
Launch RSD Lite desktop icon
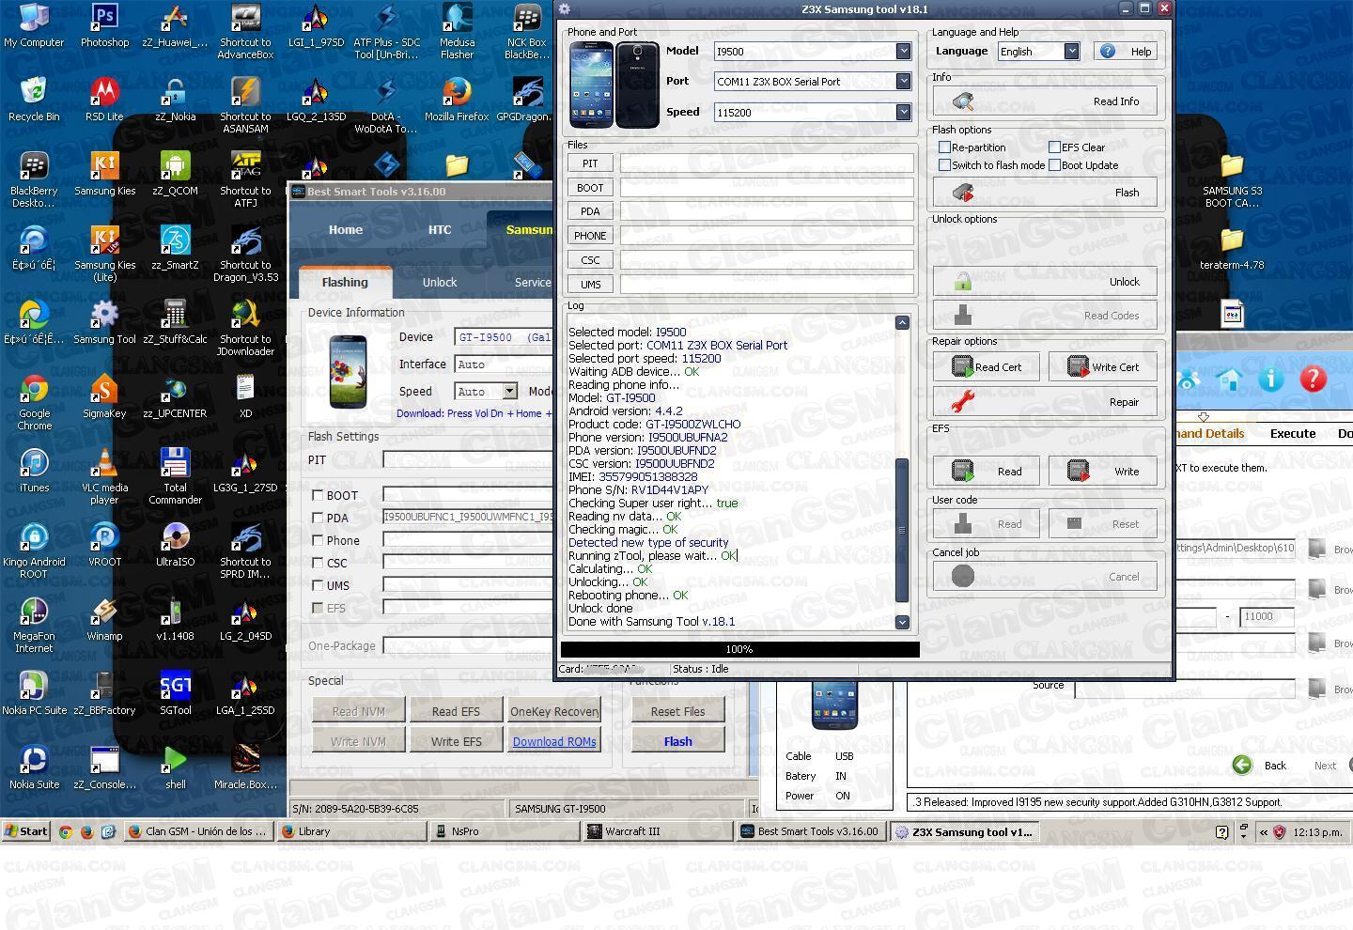pyautogui.click(x=104, y=100)
